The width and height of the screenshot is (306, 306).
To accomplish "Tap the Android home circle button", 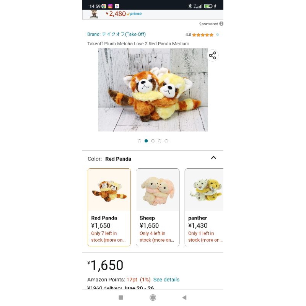I will pyautogui.click(x=153, y=298).
